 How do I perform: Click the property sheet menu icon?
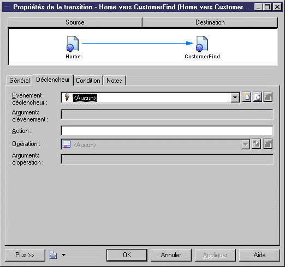tap(53, 255)
